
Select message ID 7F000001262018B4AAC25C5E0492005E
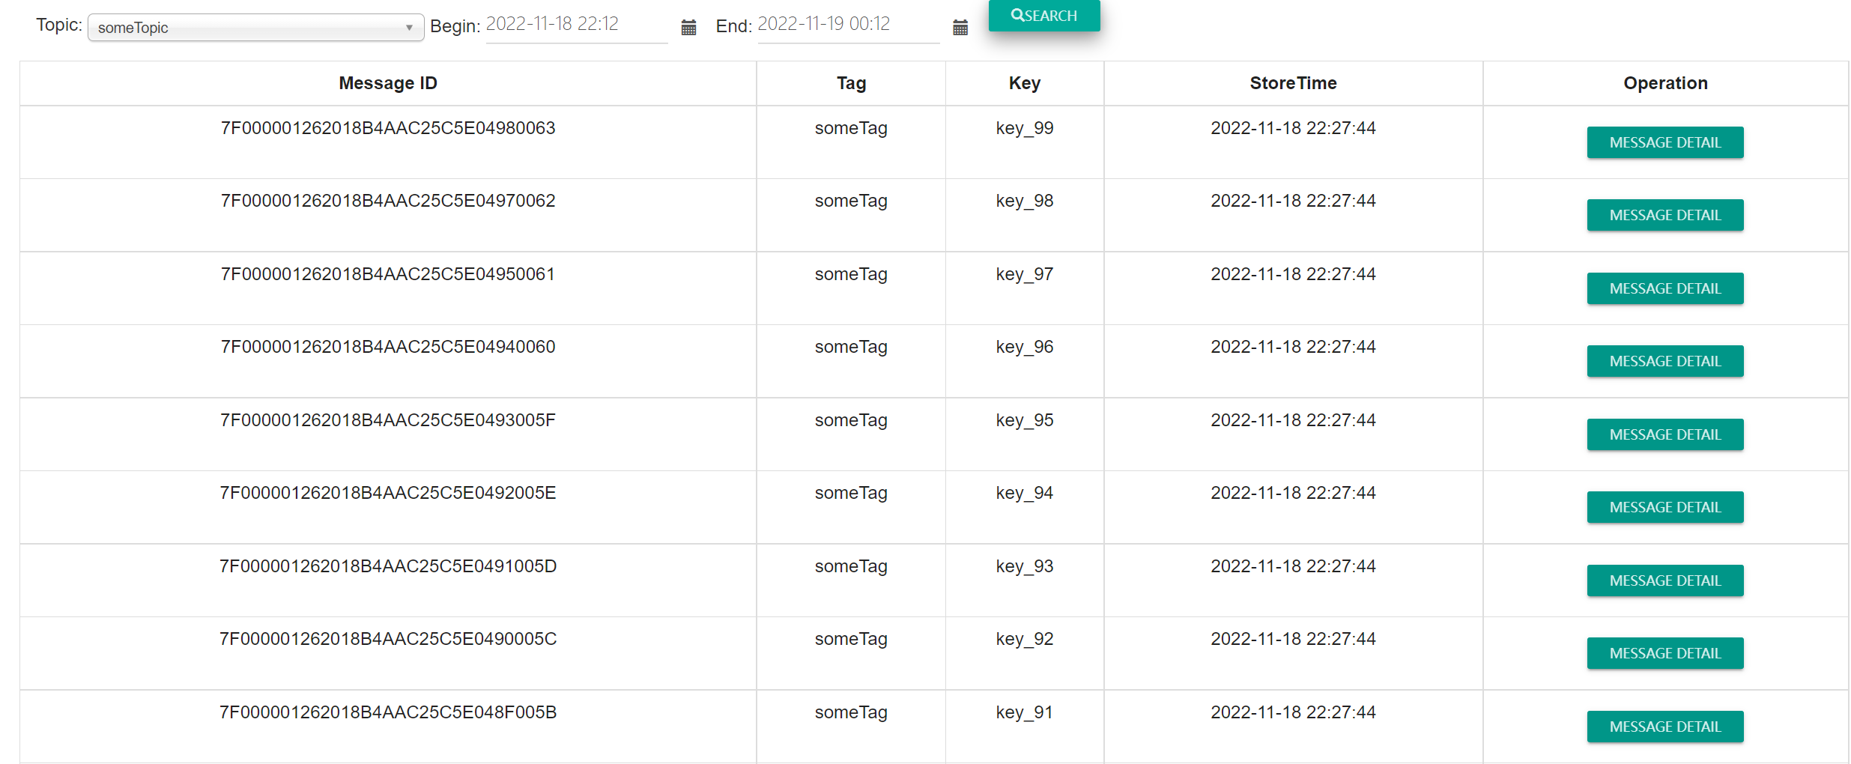tap(388, 493)
